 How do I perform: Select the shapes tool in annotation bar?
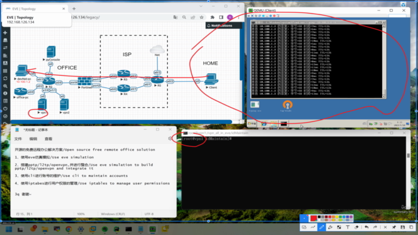pyautogui.click(x=304, y=227)
